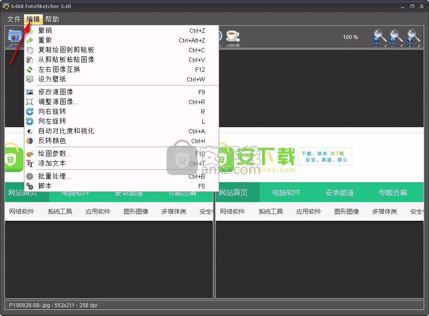Image resolution: width=429 pixels, height=316 pixels.
Task: Select 反转颜色 entry
Action: 121,141
